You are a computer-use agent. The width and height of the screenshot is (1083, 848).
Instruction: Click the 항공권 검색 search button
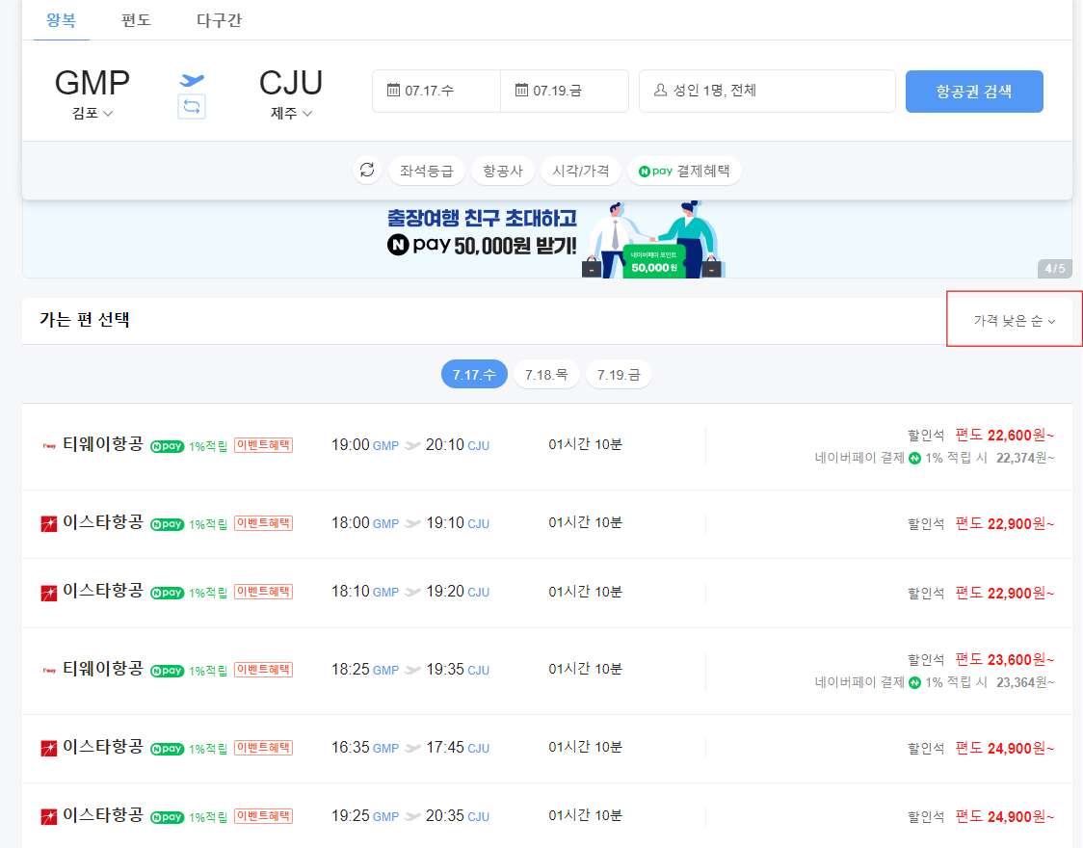(x=974, y=92)
